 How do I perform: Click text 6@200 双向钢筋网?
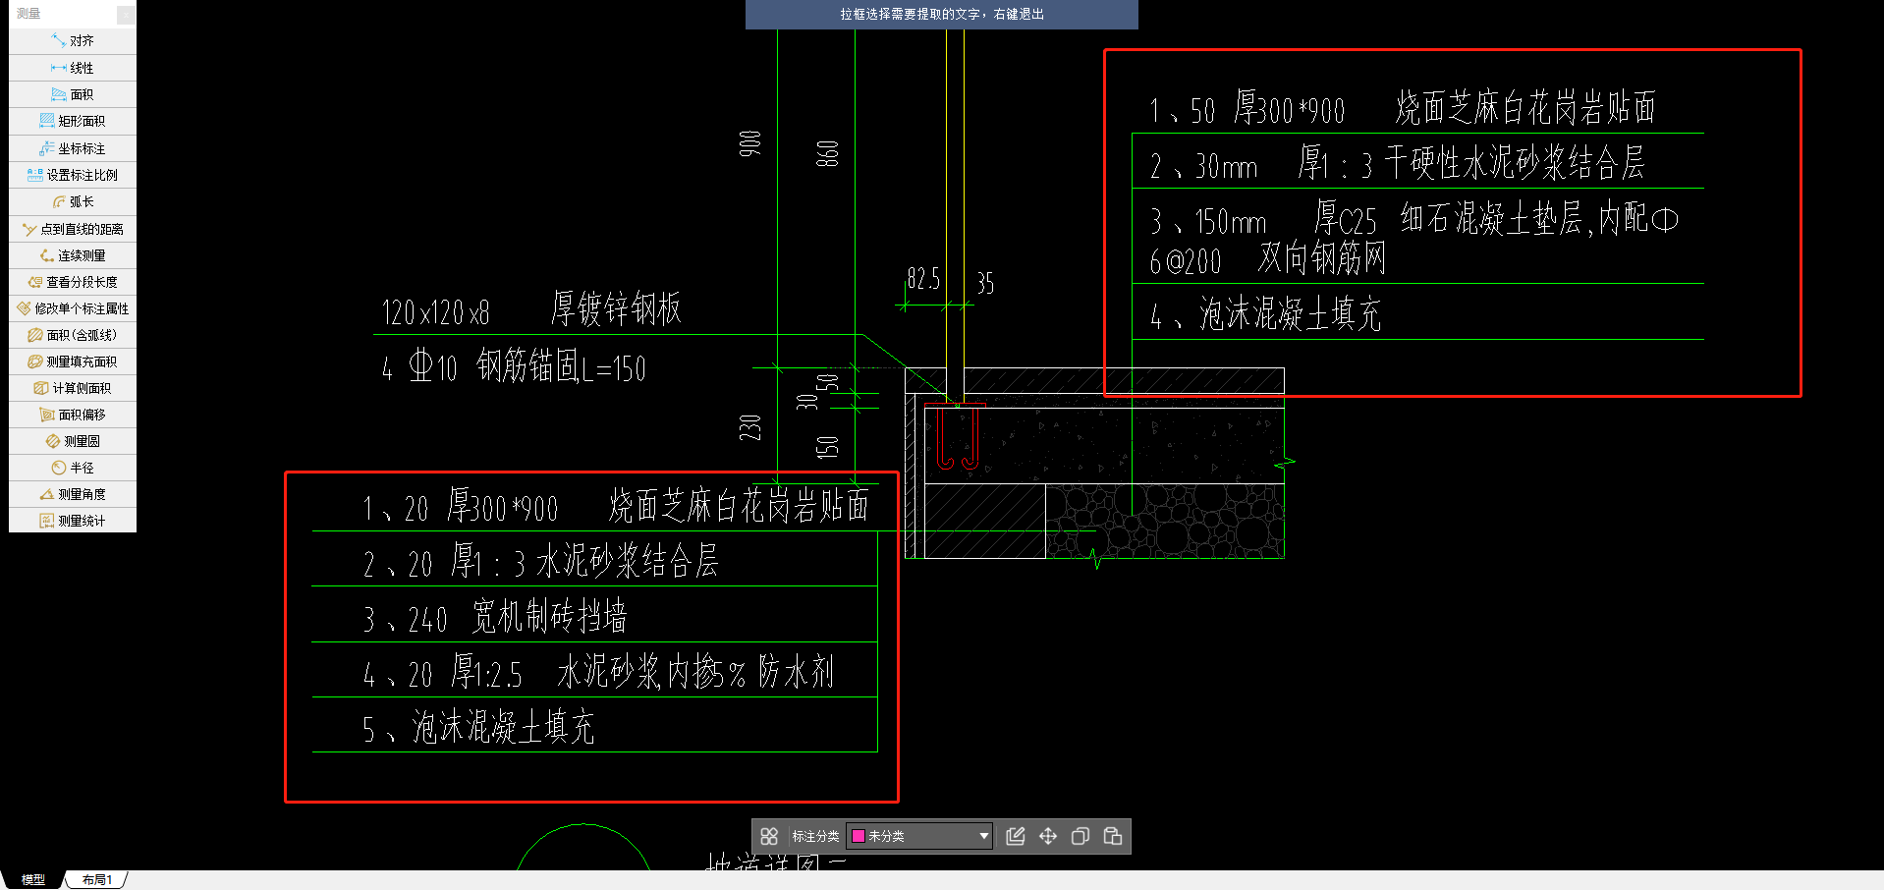[1267, 259]
